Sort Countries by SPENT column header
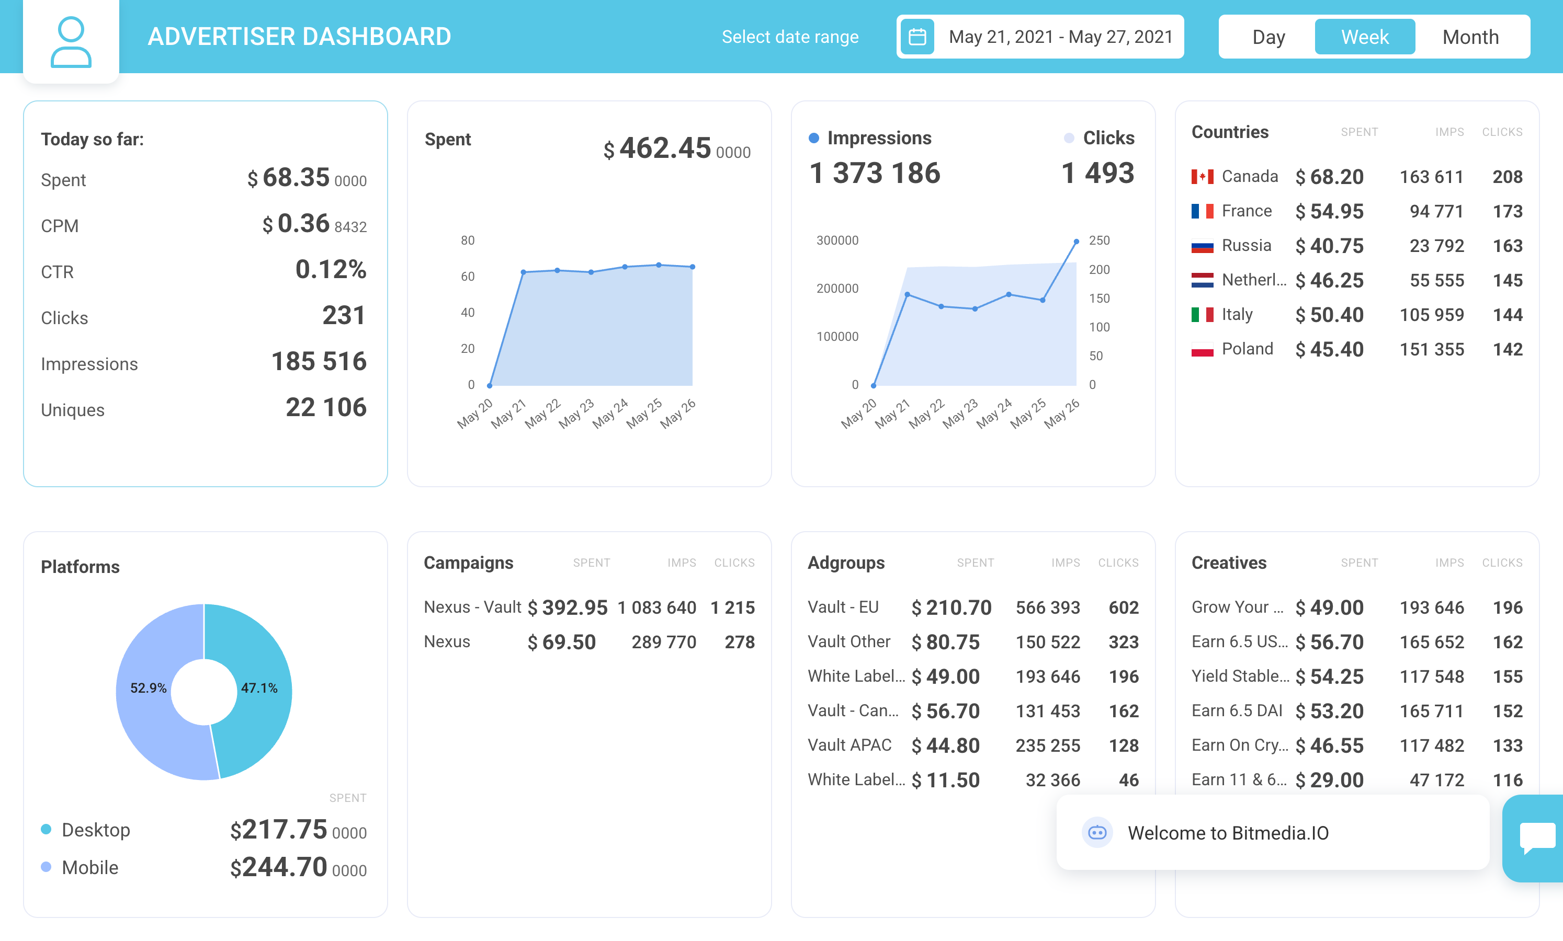 [1359, 132]
